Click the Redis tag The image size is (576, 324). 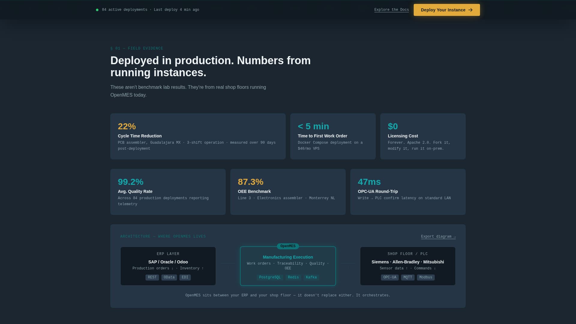pos(293,277)
